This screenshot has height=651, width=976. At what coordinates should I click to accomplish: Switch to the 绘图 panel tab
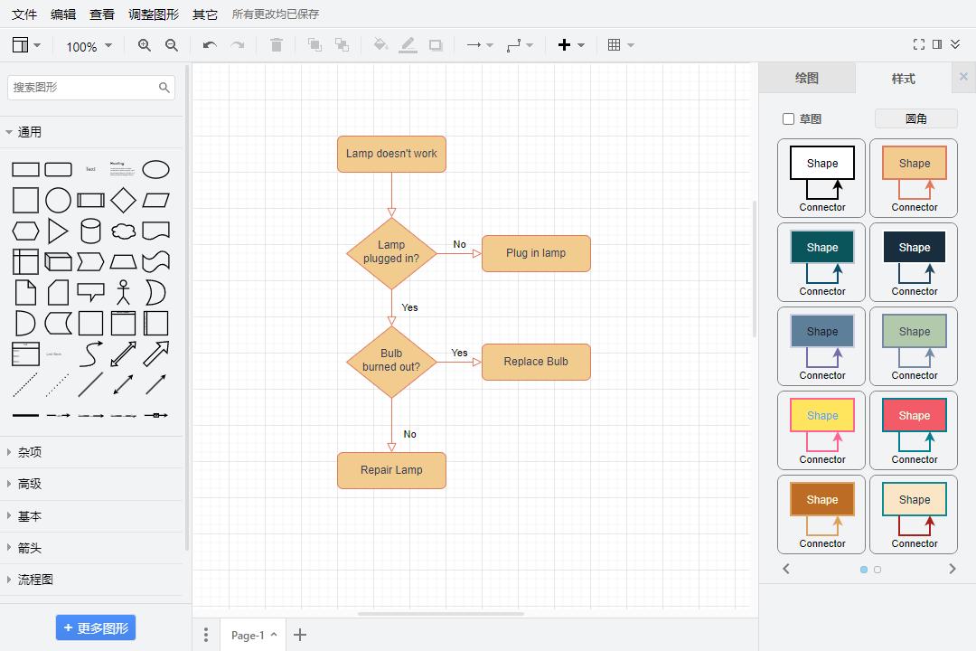[x=807, y=79]
